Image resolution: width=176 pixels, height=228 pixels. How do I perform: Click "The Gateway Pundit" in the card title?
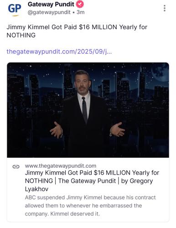(x=87, y=181)
